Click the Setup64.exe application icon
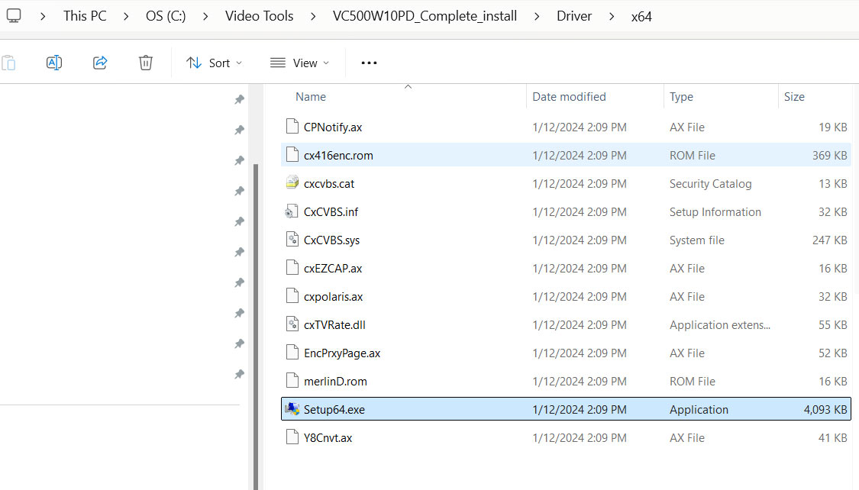859x490 pixels. [292, 409]
